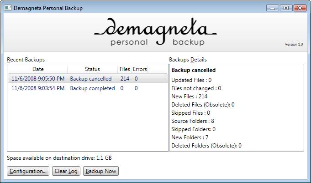Open the Configuration dialog
Viewport: 311px width, 183px height.
click(28, 171)
